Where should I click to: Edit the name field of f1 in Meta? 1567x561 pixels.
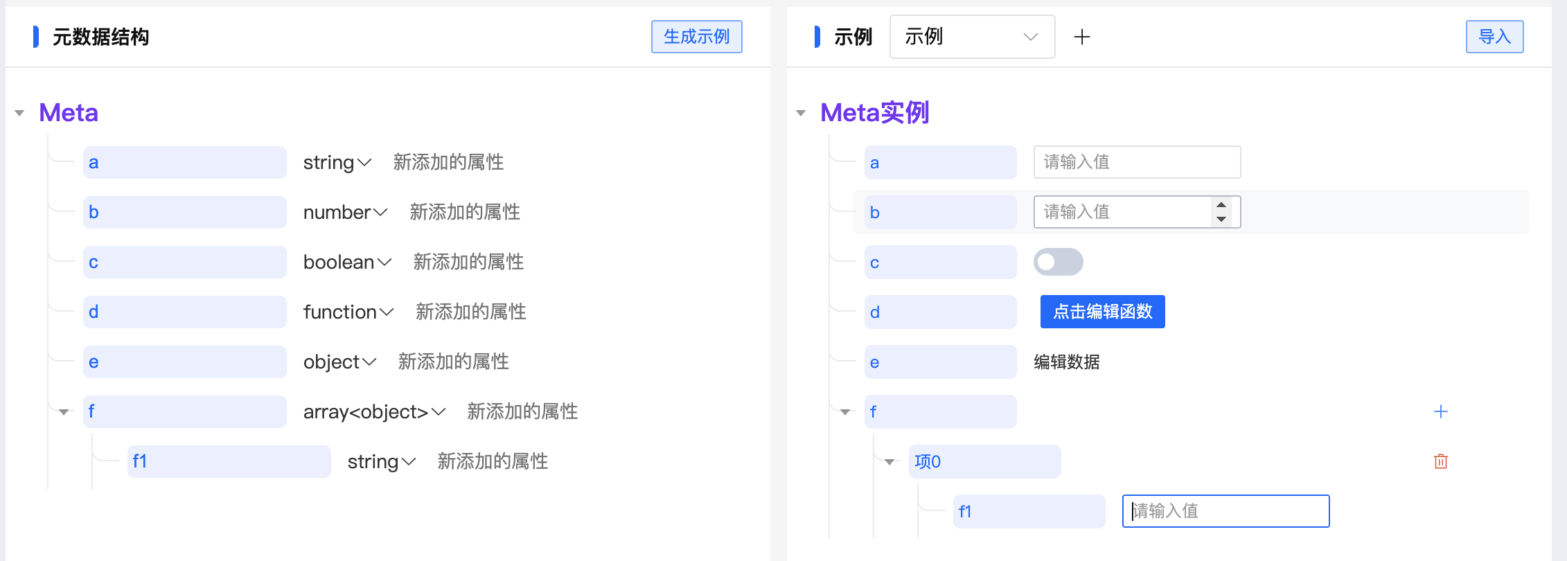click(229, 462)
